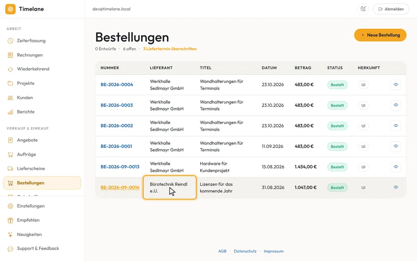Image resolution: width=417 pixels, height=261 pixels.
Task: Click the 1.047,00 € amount
Action: (x=305, y=187)
